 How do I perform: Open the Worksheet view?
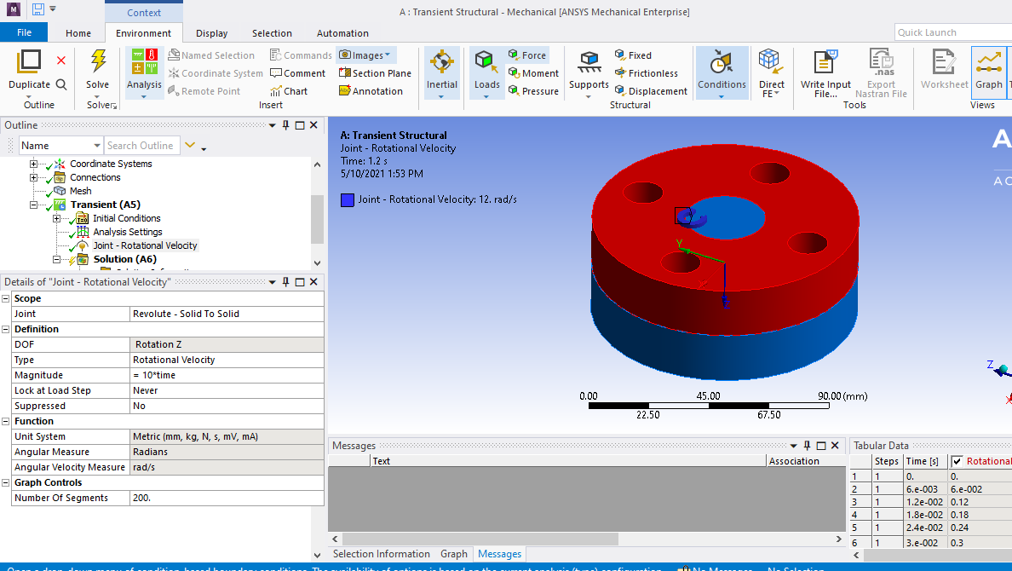click(944, 70)
